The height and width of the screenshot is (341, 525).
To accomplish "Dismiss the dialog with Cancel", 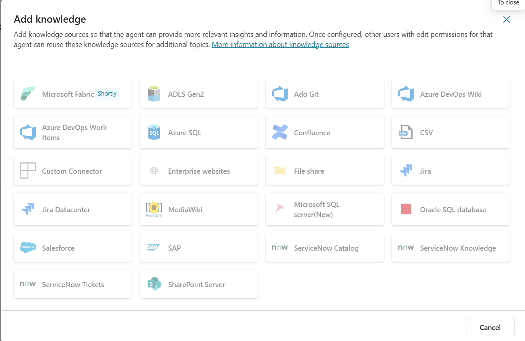I will pos(490,327).
